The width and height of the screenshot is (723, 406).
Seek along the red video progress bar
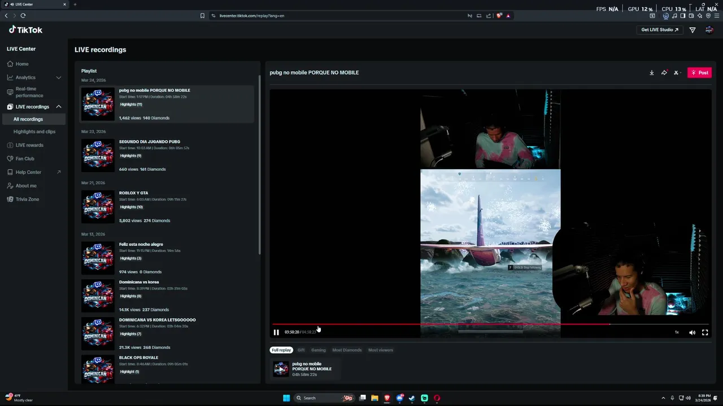pos(490,324)
